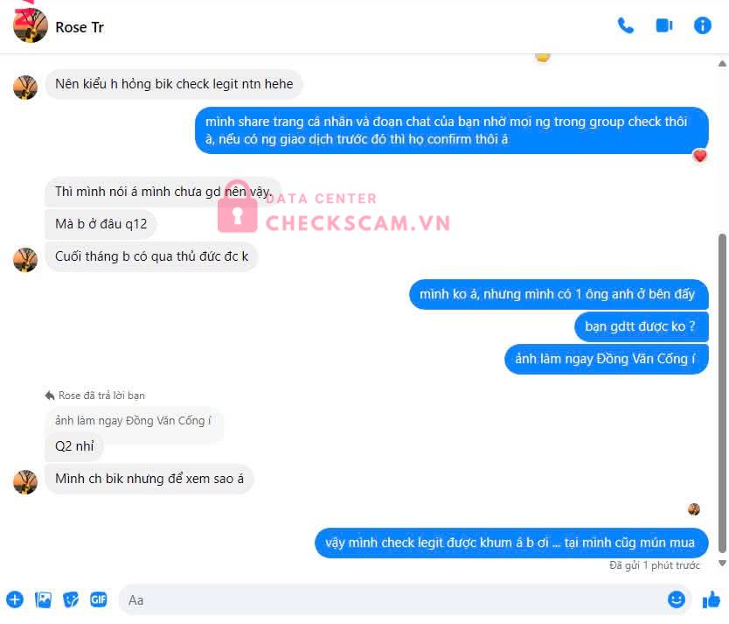The width and height of the screenshot is (729, 624).
Task: Click the Rose Tr name in header
Action: point(80,27)
